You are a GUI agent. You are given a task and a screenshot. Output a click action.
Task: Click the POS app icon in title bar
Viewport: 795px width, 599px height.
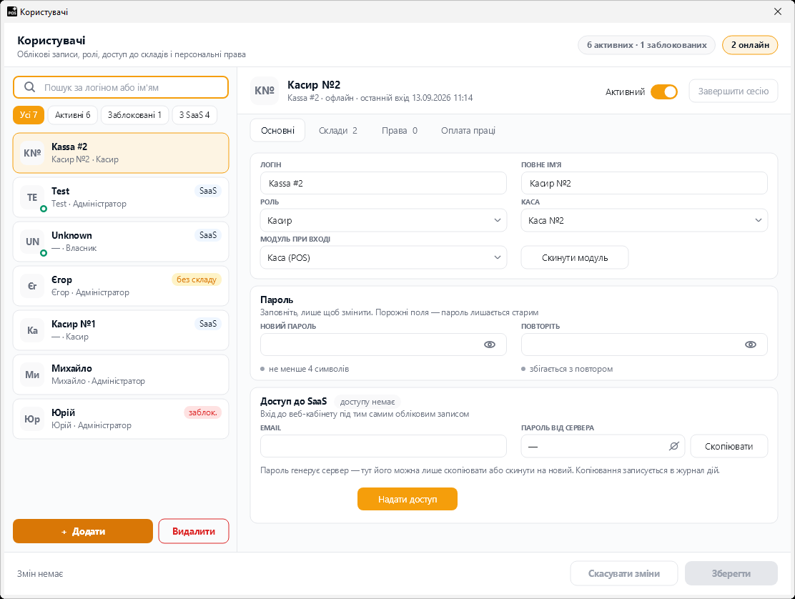click(11, 11)
